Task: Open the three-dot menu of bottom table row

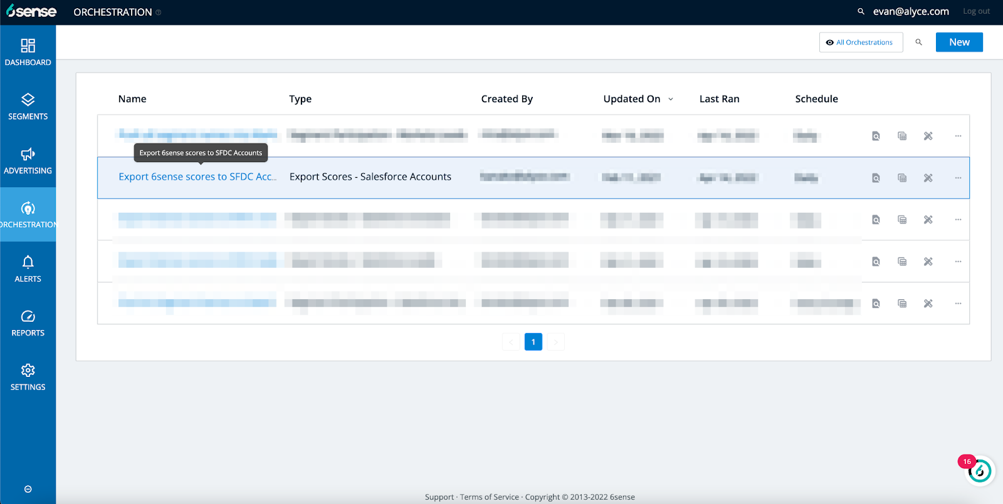Action: tap(958, 304)
